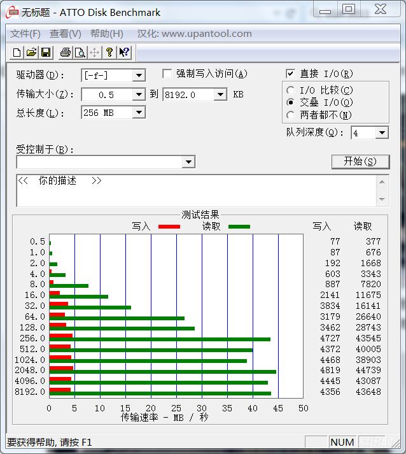Click the write value 4468
This screenshot has width=406, height=454.
(x=330, y=360)
